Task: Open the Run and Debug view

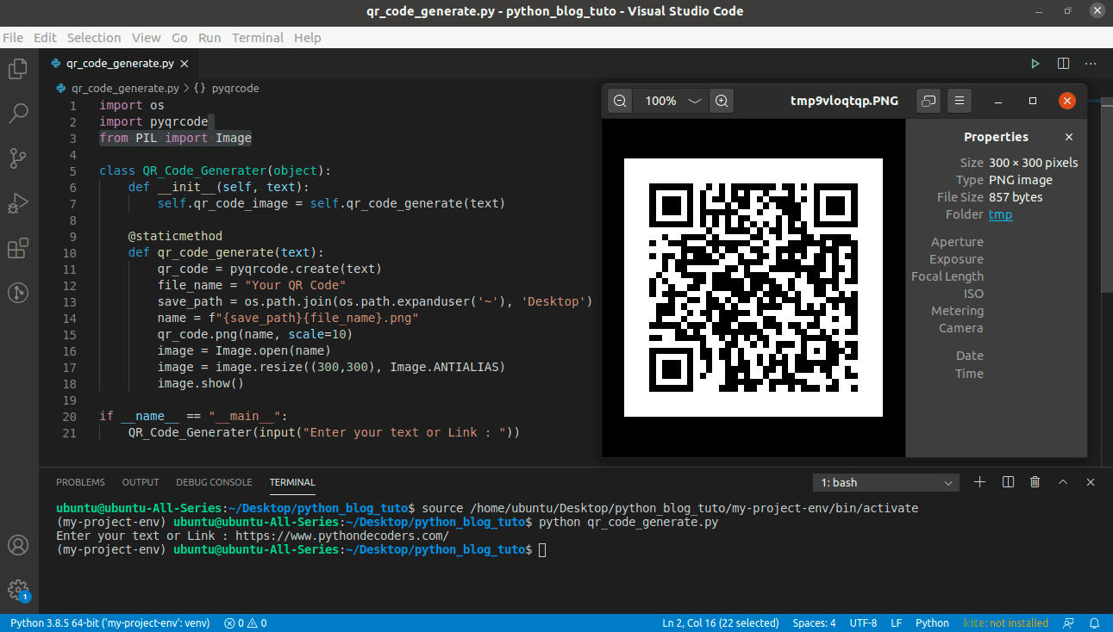Action: tap(18, 203)
